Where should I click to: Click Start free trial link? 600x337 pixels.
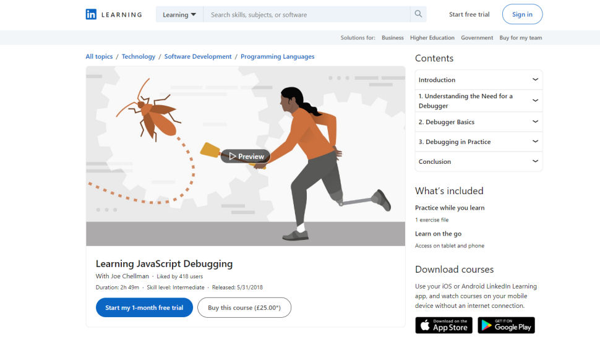[x=469, y=15]
